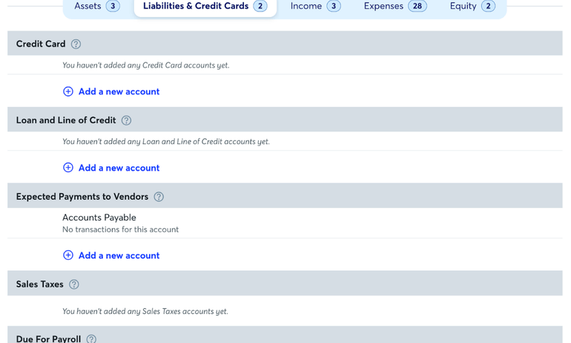This screenshot has width=571, height=343.
Task: Click plus icon in the Credit Card section
Action: [x=68, y=91]
